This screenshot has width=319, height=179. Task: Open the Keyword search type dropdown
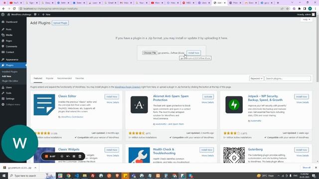256,79
